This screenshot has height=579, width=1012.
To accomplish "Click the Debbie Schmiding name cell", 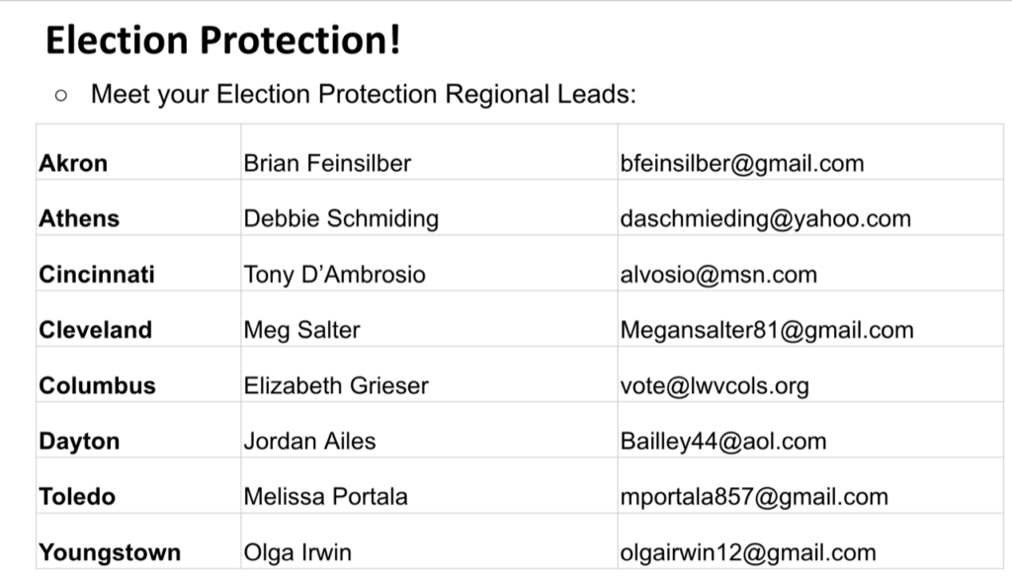I will click(x=341, y=218).
